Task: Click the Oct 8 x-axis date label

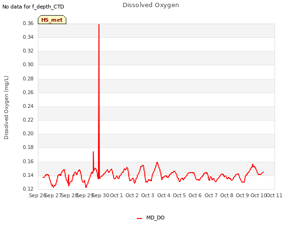Action: click(227, 195)
